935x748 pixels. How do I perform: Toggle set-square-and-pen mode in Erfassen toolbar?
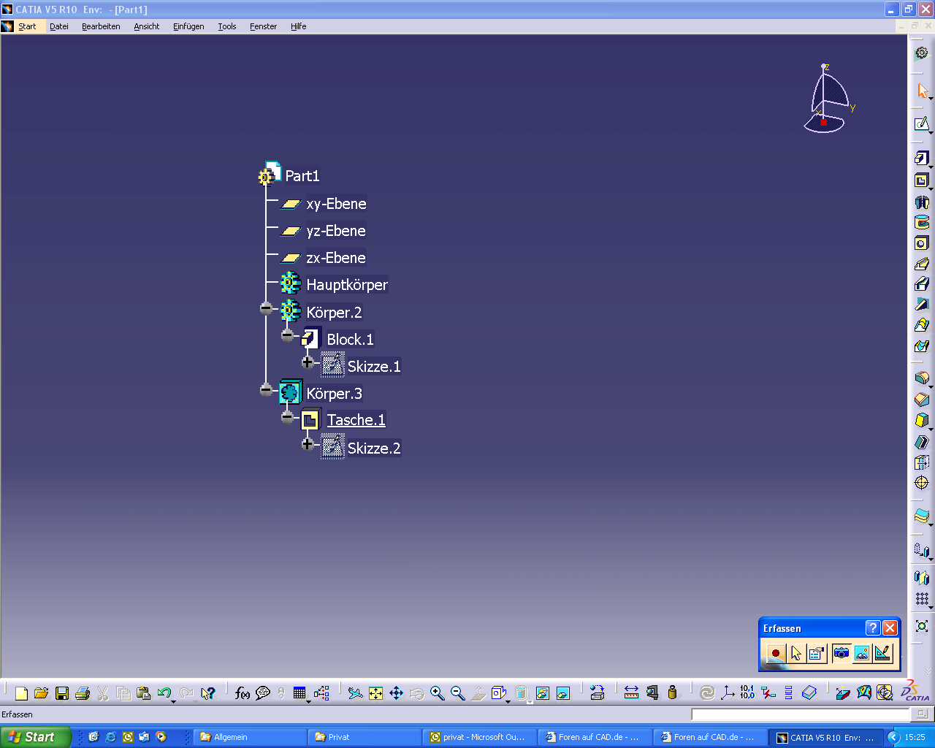882,653
